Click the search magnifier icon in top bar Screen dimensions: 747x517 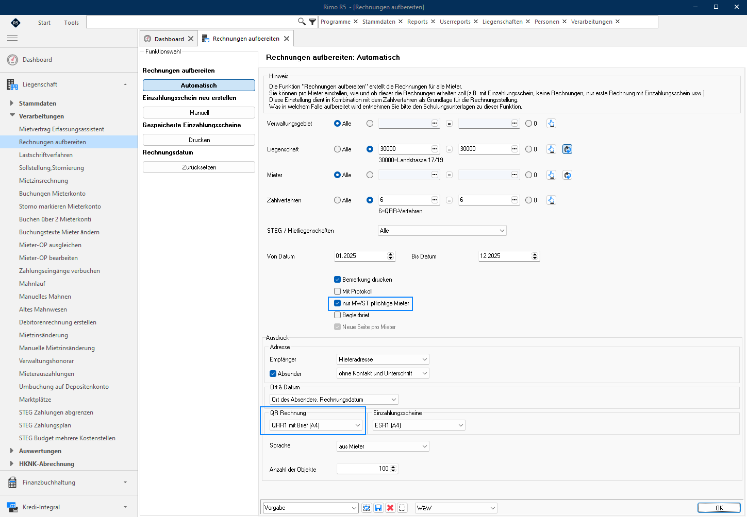302,22
